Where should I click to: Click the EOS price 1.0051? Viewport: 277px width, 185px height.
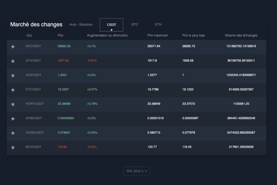62,75
